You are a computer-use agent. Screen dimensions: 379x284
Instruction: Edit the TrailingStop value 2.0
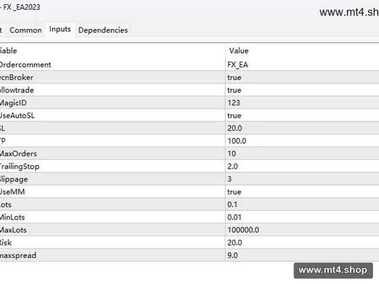[302, 166]
